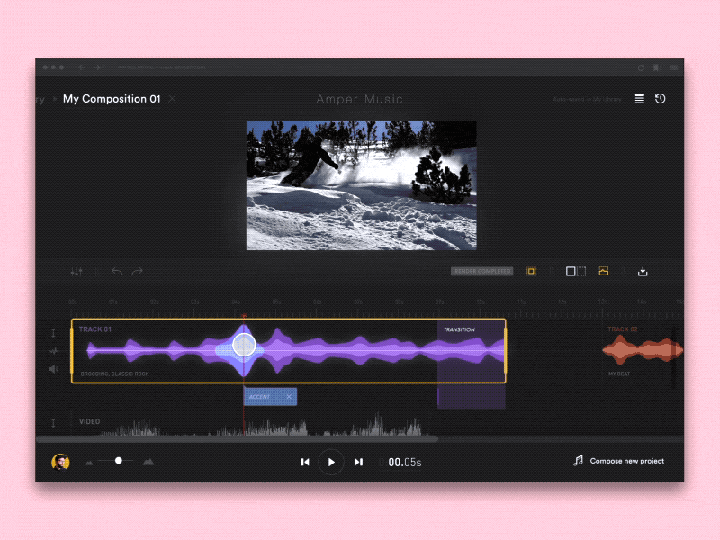Remove the Accent marker with its X
Image resolution: width=720 pixels, height=540 pixels.
[x=288, y=396]
